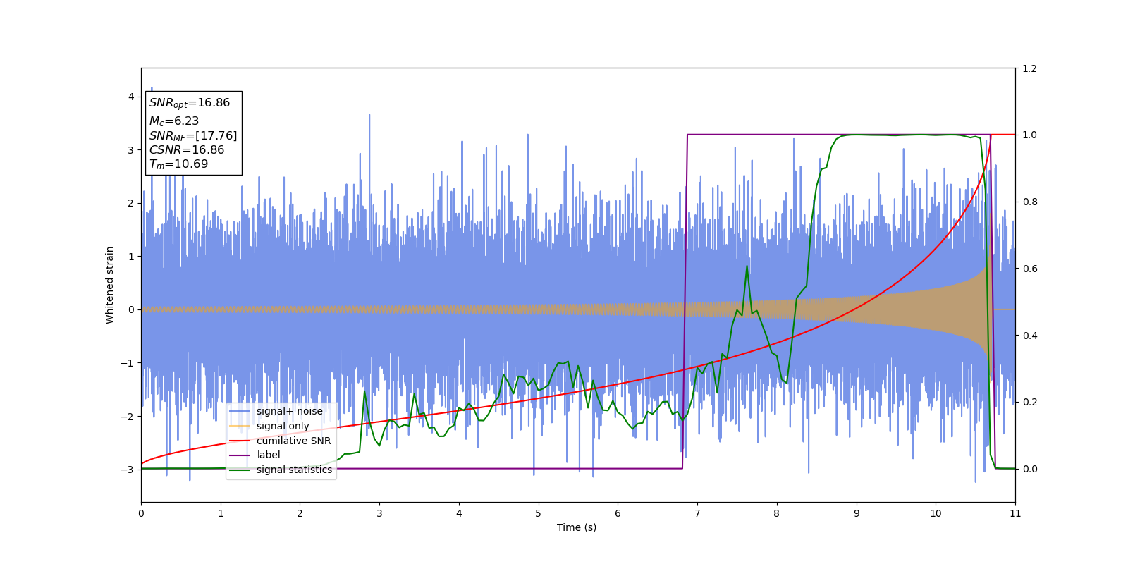Click the CSNR=16.86 annotation line

pyautogui.click(x=187, y=150)
